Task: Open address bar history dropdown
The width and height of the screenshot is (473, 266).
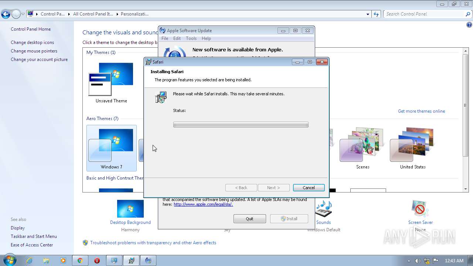Action: 368,14
